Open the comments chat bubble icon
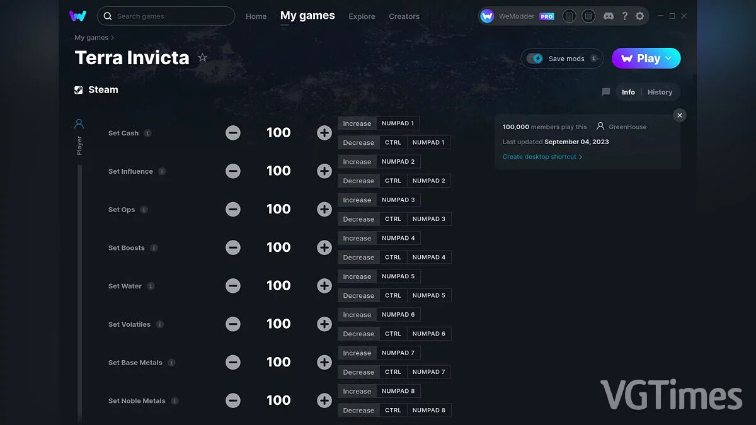Viewport: 756px width, 425px height. pyautogui.click(x=606, y=92)
